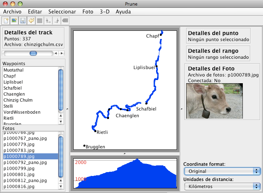Click the add photos toolbar icon
The width and height of the screenshot is (263, 193).
click(x=14, y=21)
